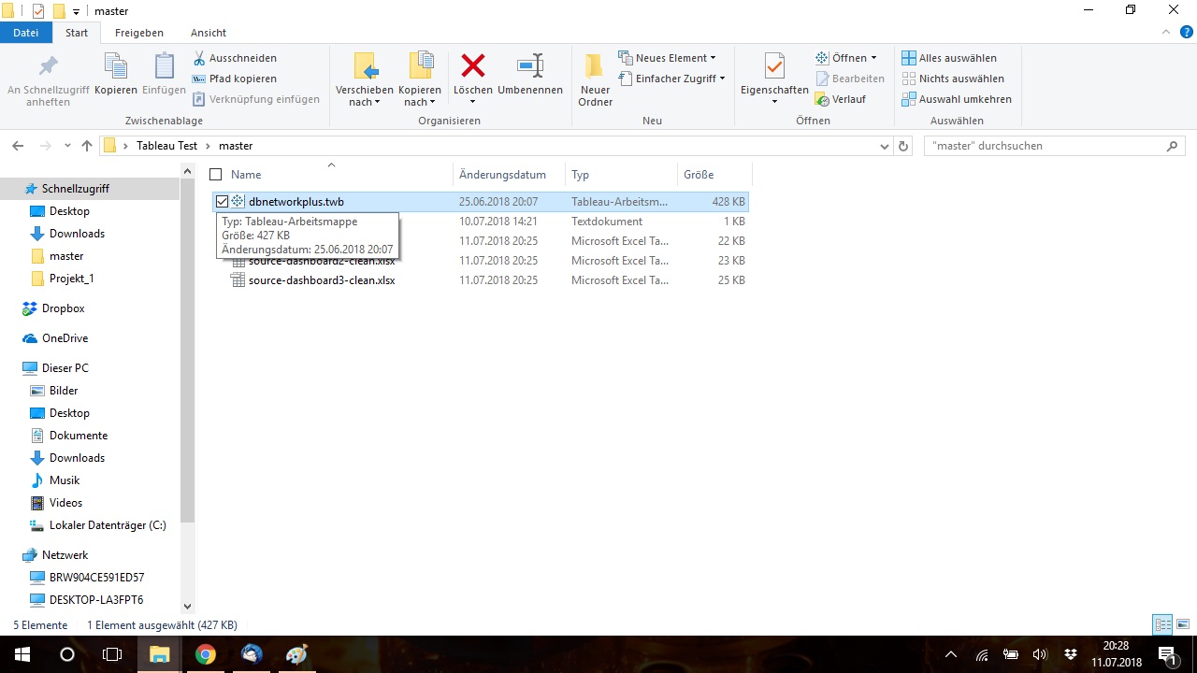Screen dimensions: 1197x673
Task: Open the Datei menu tab
Action: point(26,33)
